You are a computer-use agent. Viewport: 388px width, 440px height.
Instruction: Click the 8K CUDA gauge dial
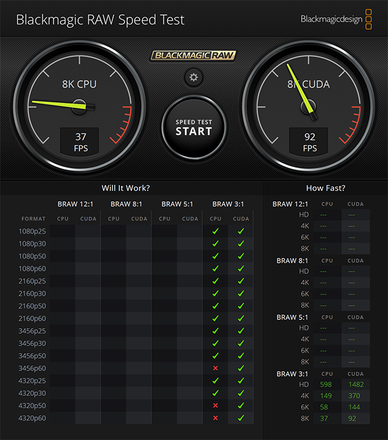(309, 106)
